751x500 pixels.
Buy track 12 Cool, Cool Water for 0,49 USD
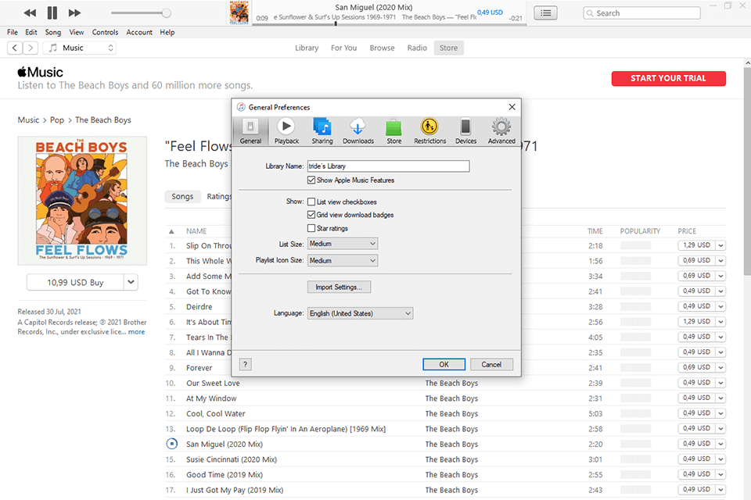pos(697,413)
